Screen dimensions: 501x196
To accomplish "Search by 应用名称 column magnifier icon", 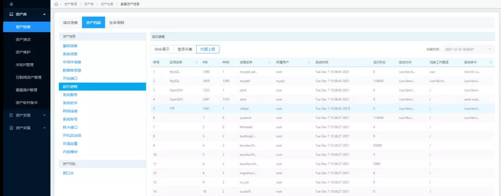I will [197, 62].
